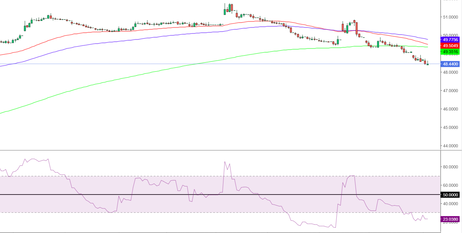462x233 pixels.
Task: Click the 46.0000 price axis label
Action: pyautogui.click(x=451, y=109)
